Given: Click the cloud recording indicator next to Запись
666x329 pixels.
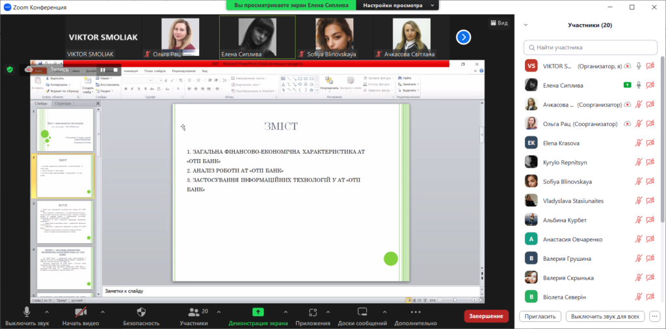Looking at the screenshot, I should point(29,69).
